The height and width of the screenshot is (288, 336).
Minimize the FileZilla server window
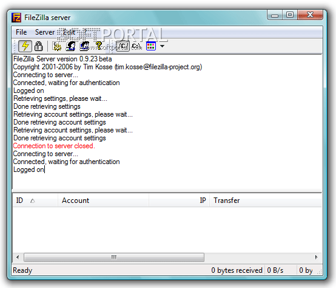[275, 15]
